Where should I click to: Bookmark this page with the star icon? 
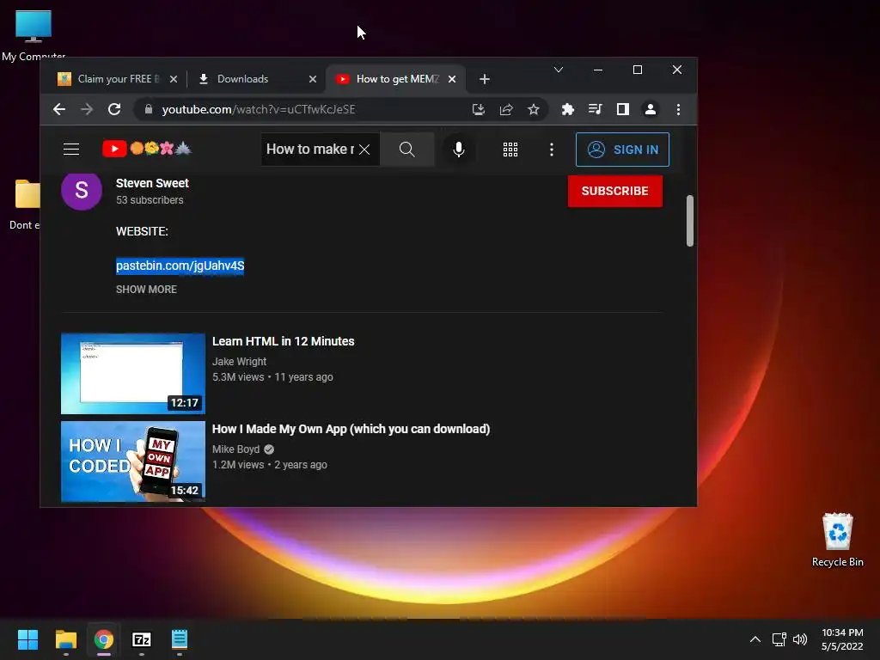[x=534, y=109]
